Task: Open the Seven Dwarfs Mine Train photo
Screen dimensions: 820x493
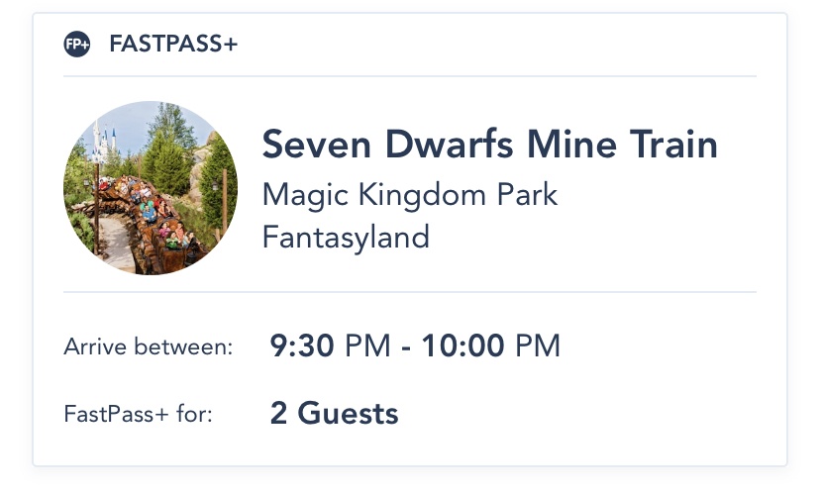Action: pyautogui.click(x=151, y=188)
